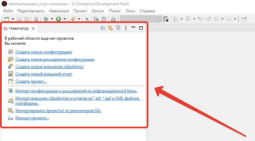This screenshot has height=141, width=255.
Task: Click the clipboard bug icon
Action: point(166,19)
